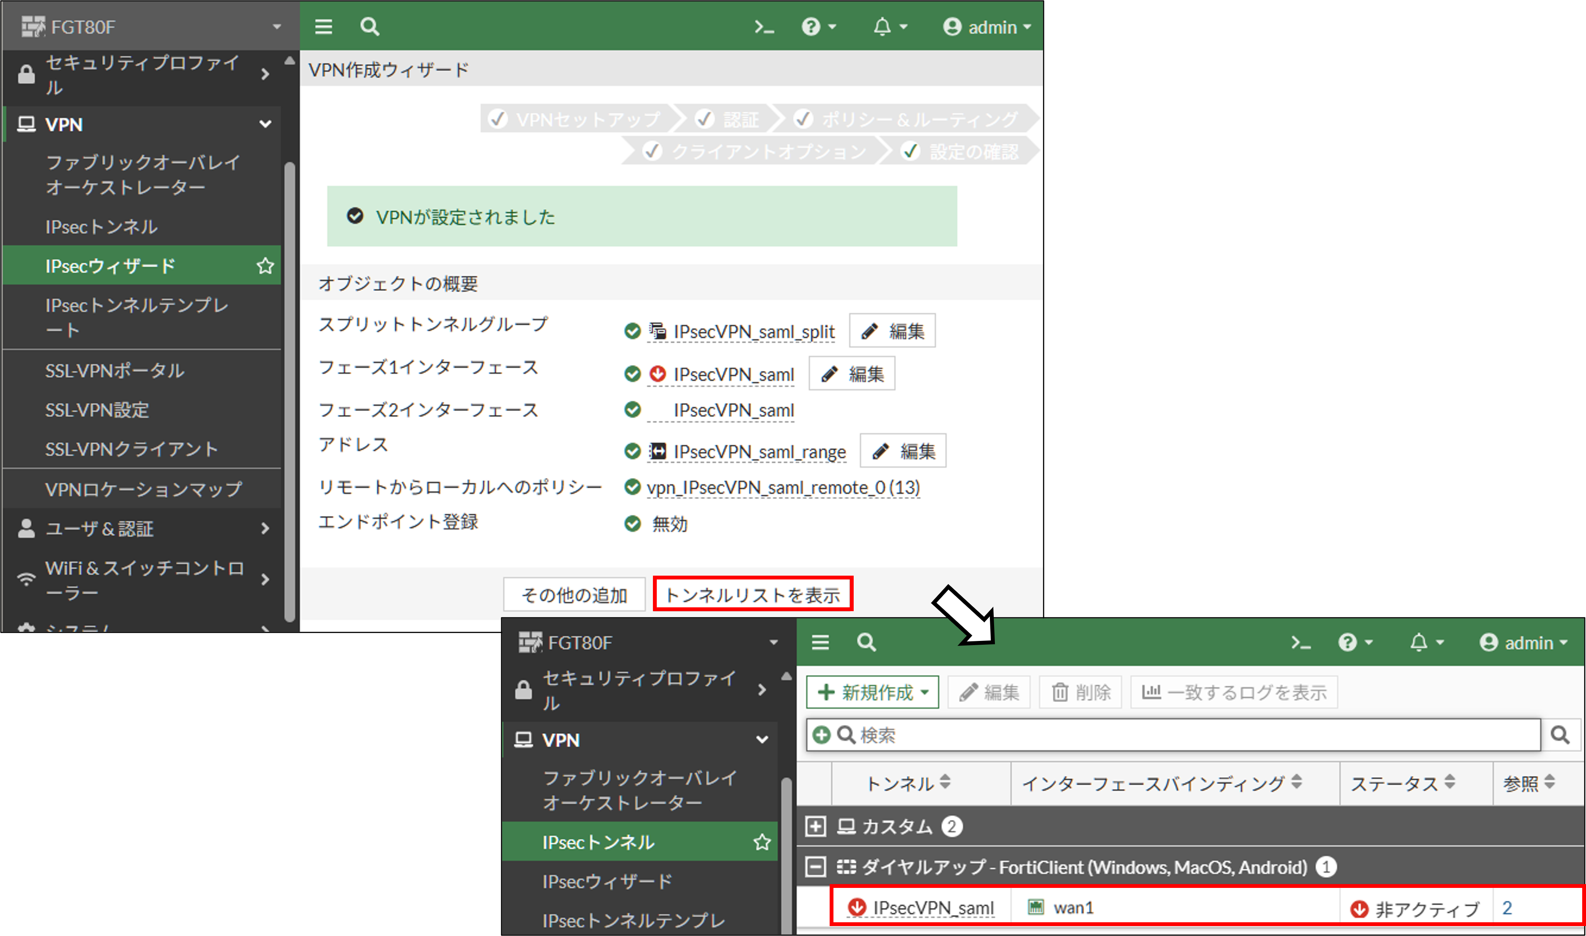The height and width of the screenshot is (936, 1586).
Task: Open admin user menu in VPN wizard window
Action: (x=987, y=26)
